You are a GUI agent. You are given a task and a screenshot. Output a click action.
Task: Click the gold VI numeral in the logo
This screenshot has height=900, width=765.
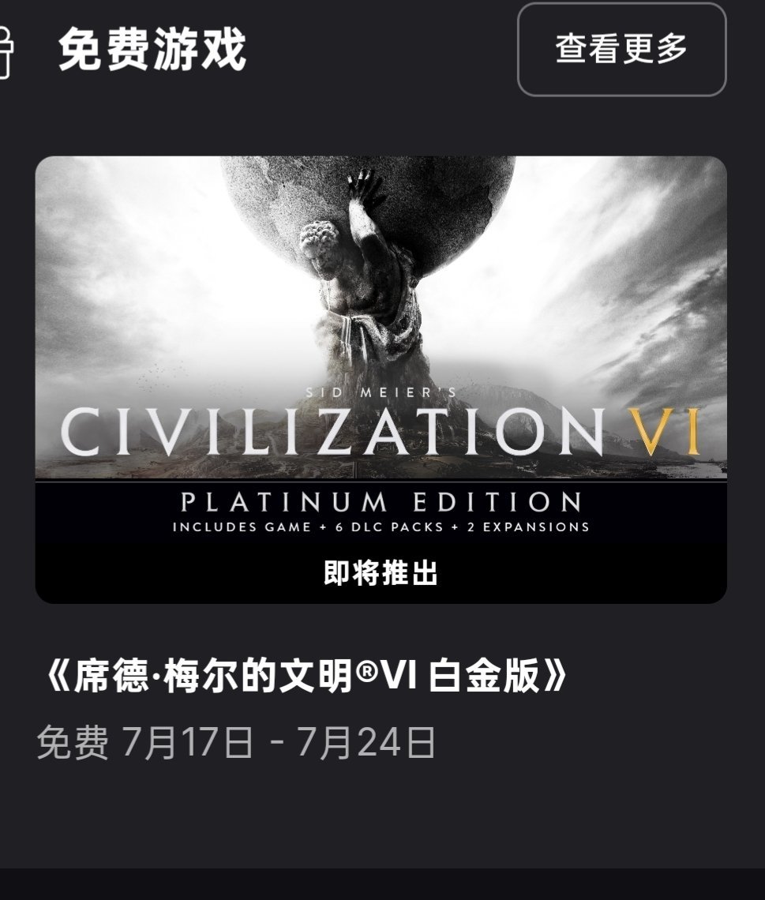pyautogui.click(x=664, y=432)
